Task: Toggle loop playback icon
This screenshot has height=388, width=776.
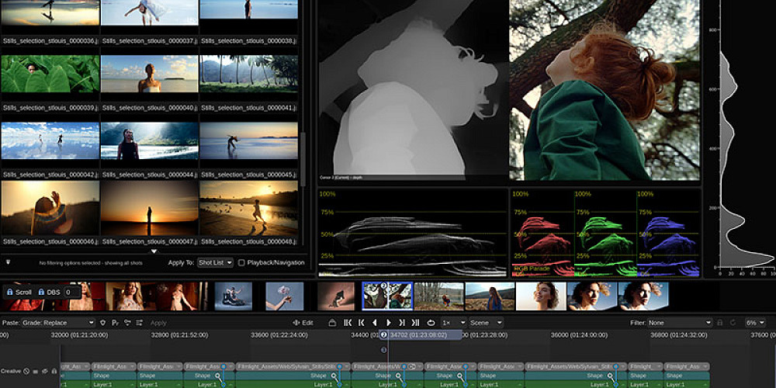Action: tap(431, 323)
